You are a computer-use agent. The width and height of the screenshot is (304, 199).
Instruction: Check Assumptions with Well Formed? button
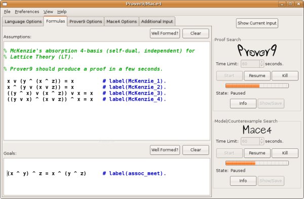pos(165,33)
